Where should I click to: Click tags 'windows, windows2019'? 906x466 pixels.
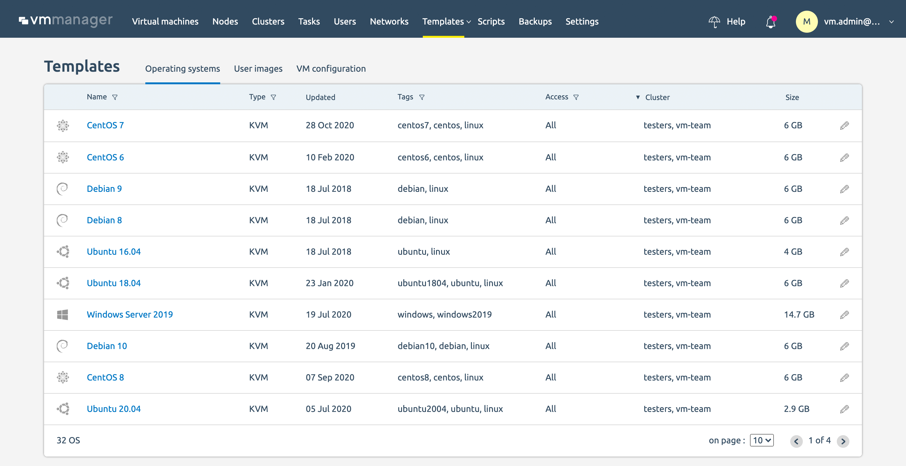[x=445, y=315]
